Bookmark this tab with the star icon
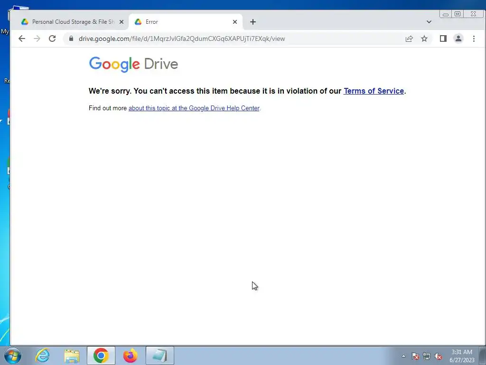 424,38
